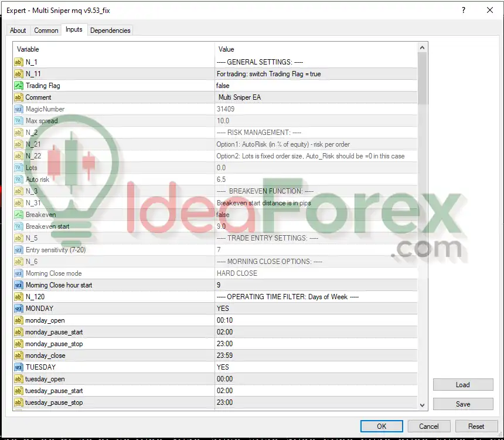Click the string icon beside tuesday_pause_stop

(x=18, y=402)
